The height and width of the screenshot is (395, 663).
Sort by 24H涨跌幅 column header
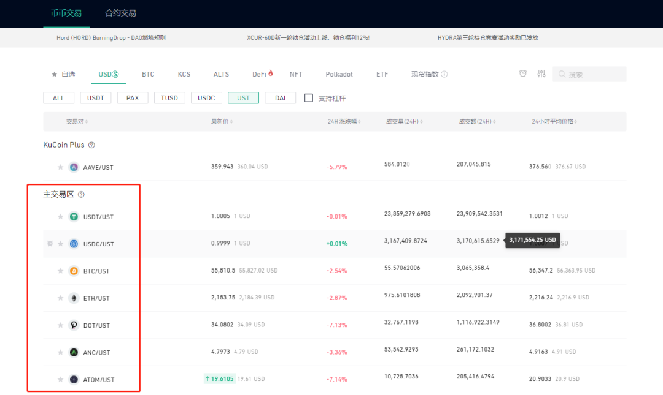coord(344,121)
